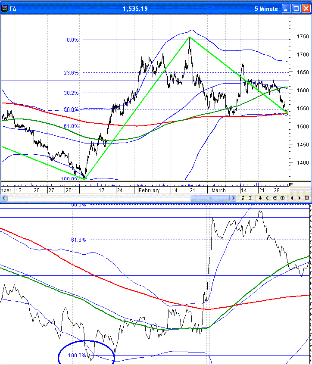The image size is (312, 365).
Task: Click the 0.0% Fibonacci level label
Action: pyautogui.click(x=72, y=40)
